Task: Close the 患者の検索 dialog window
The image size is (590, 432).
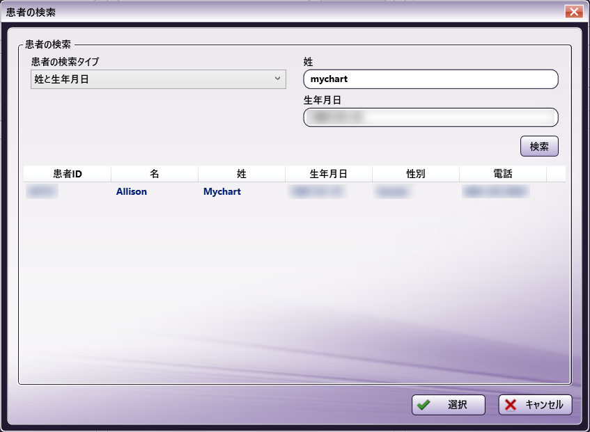Action: pyautogui.click(x=574, y=12)
